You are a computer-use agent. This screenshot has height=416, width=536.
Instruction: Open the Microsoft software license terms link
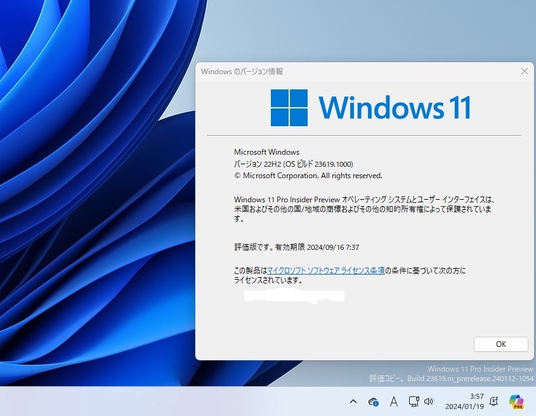tap(326, 271)
